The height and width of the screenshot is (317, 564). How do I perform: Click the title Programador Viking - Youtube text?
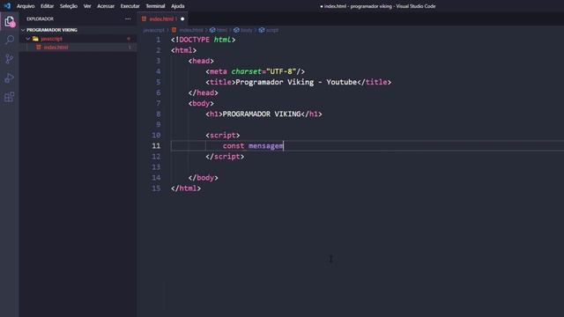[296, 82]
